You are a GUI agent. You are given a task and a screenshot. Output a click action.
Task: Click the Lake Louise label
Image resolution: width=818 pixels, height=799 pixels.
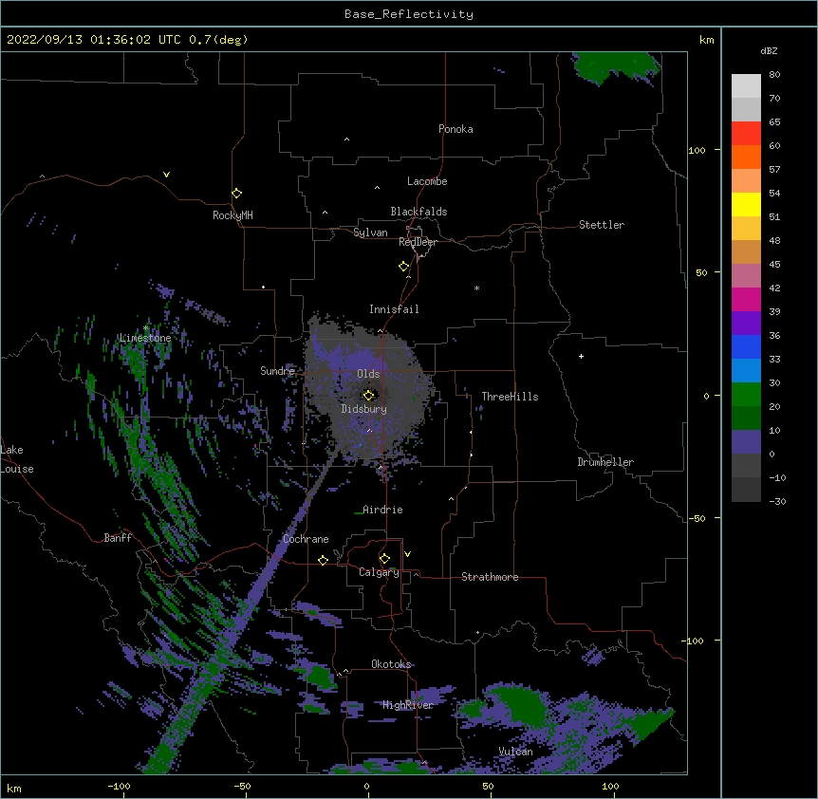pos(17,459)
